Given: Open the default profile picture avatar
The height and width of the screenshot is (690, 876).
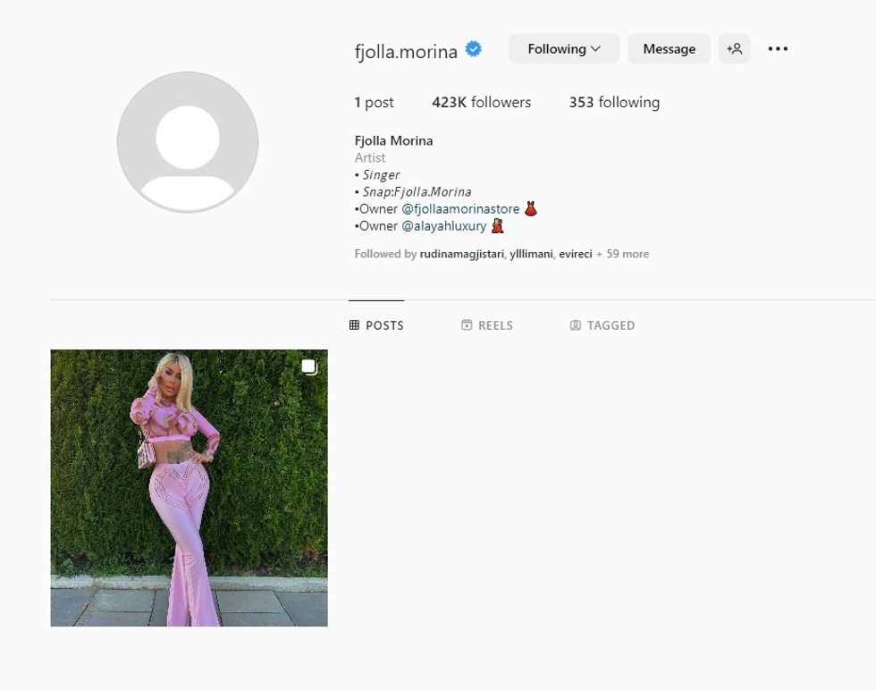Looking at the screenshot, I should point(188,142).
